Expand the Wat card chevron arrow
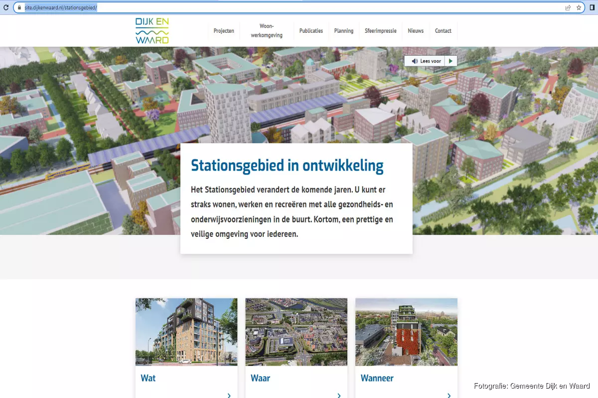The width and height of the screenshot is (598, 398). tap(229, 395)
